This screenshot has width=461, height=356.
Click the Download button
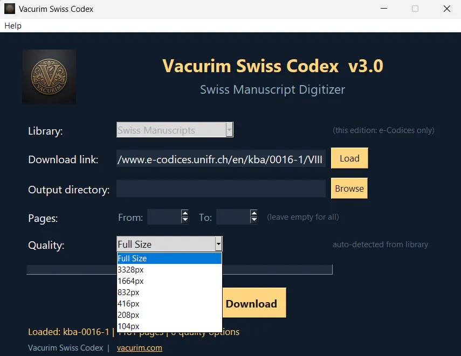tap(254, 303)
